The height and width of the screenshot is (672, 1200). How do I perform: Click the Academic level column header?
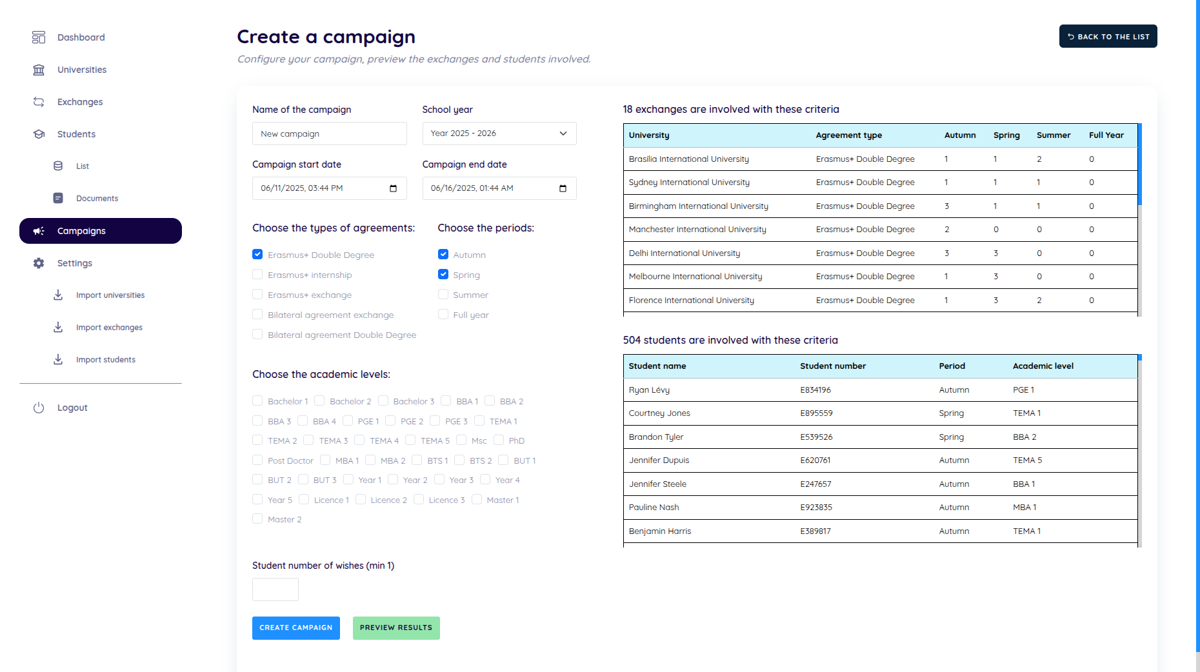coord(1043,366)
